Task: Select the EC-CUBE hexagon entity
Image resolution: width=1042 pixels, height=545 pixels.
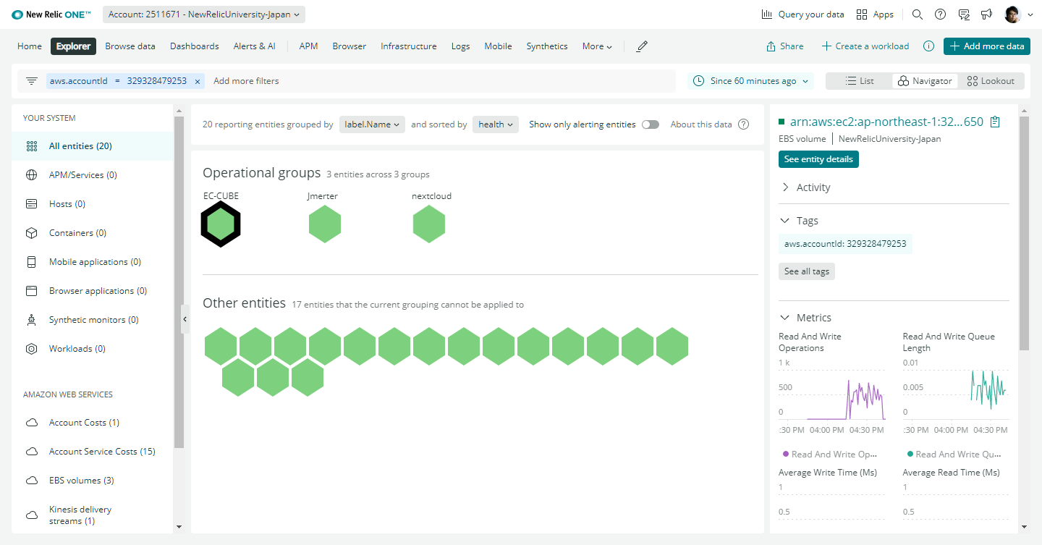Action: click(221, 224)
